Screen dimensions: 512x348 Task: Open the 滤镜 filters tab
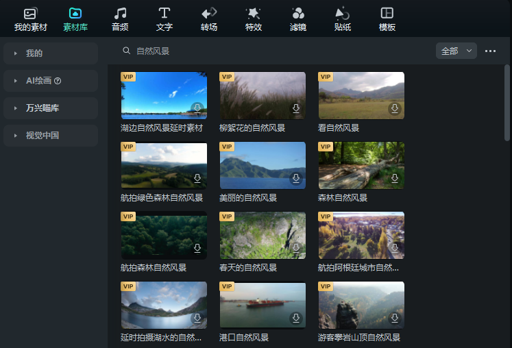tap(297, 20)
